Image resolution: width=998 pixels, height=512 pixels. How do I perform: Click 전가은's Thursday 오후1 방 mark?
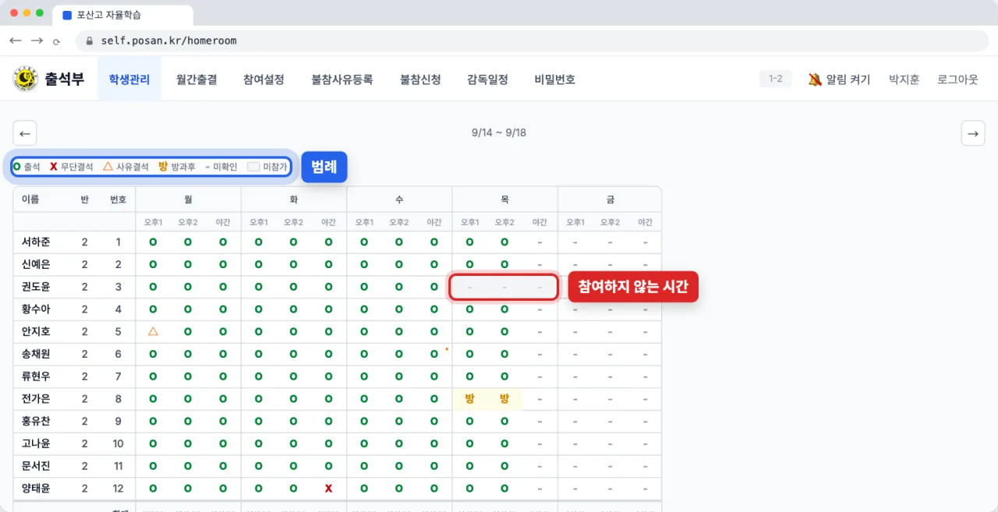tap(469, 399)
